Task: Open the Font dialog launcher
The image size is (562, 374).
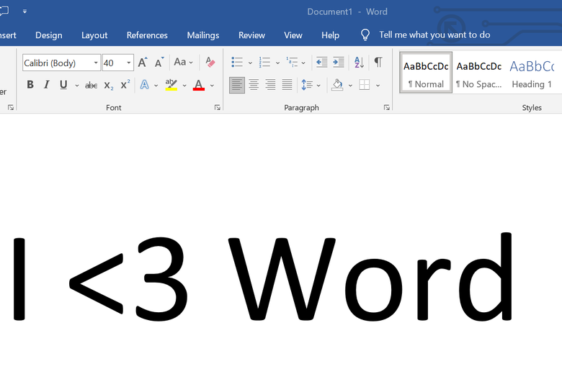Action: tap(217, 107)
